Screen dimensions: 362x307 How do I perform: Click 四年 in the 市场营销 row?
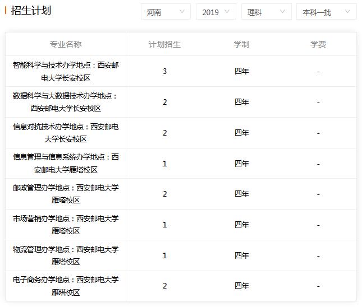click(242, 225)
